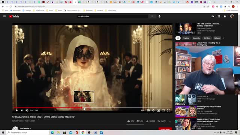Select the 'Comedy' filter chip
Viewport: 240px width, 135px height.
click(196, 38)
